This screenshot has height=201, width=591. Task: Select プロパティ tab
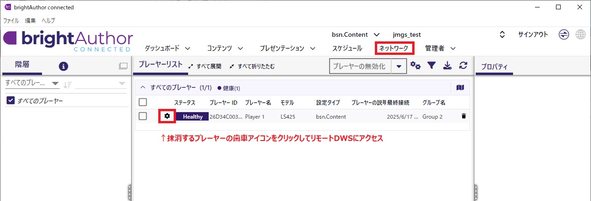494,67
